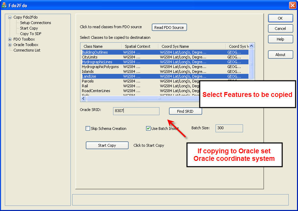Viewport: 298px width, 211px height.
Task: Select the LandUse class row
Action: click(x=165, y=76)
